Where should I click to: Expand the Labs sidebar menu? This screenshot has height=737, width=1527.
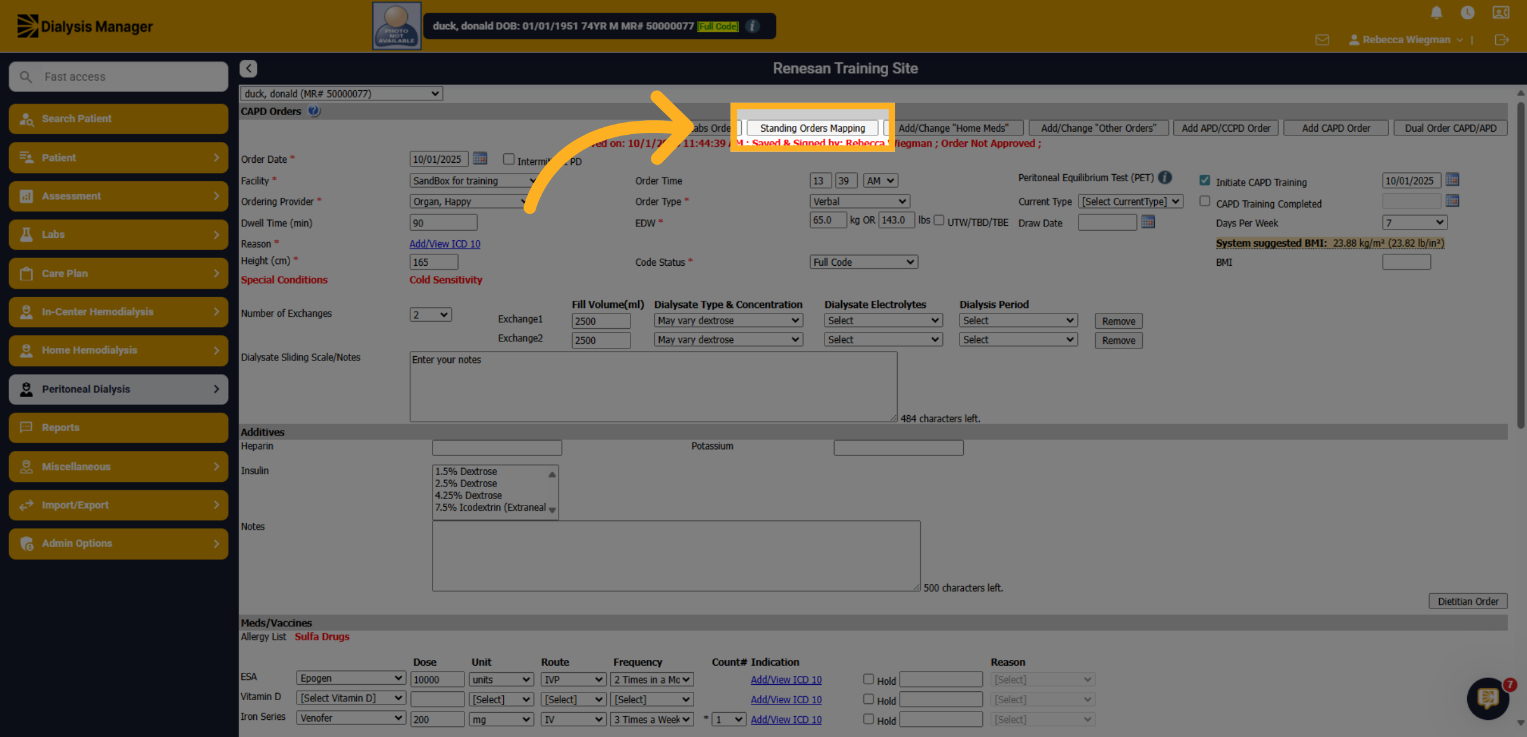pyautogui.click(x=118, y=235)
